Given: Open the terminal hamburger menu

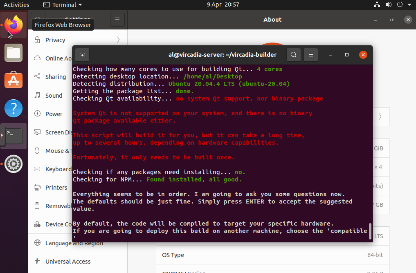Looking at the screenshot, I should (311, 55).
